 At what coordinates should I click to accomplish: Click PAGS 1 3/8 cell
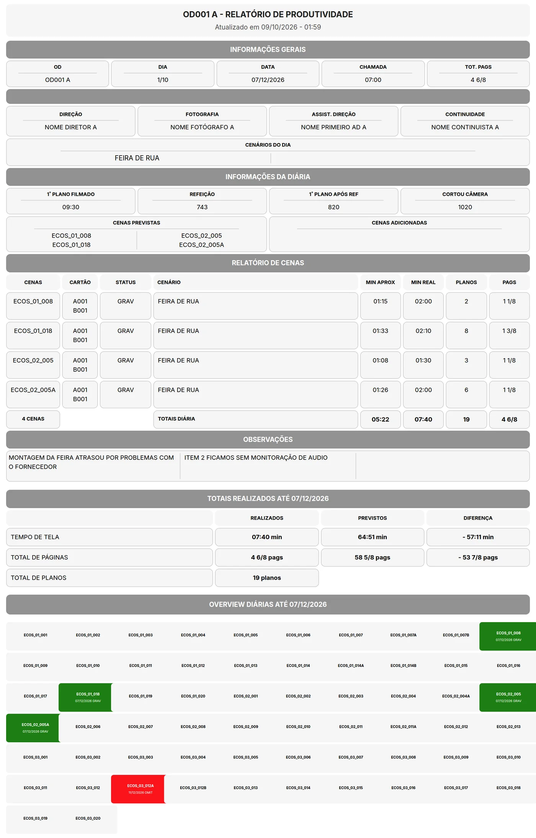[x=509, y=336]
